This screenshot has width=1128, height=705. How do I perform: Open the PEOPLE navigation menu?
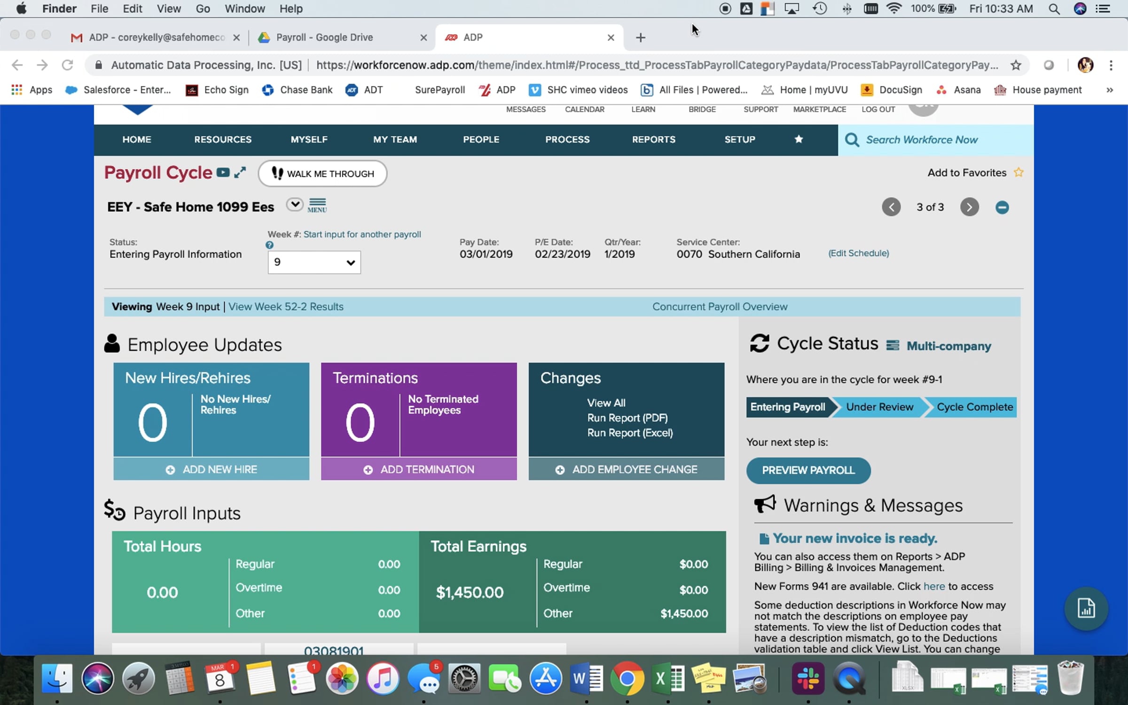pos(481,140)
